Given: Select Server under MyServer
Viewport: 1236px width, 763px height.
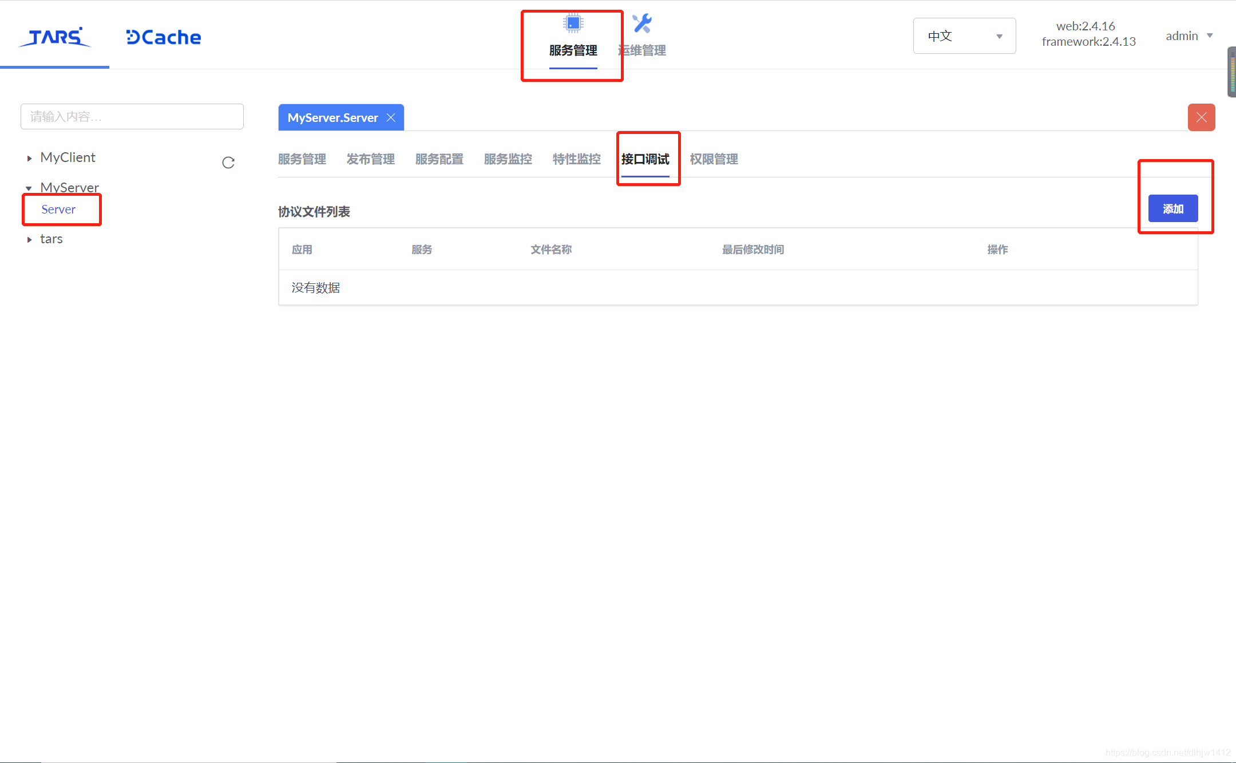Looking at the screenshot, I should click(x=58, y=209).
